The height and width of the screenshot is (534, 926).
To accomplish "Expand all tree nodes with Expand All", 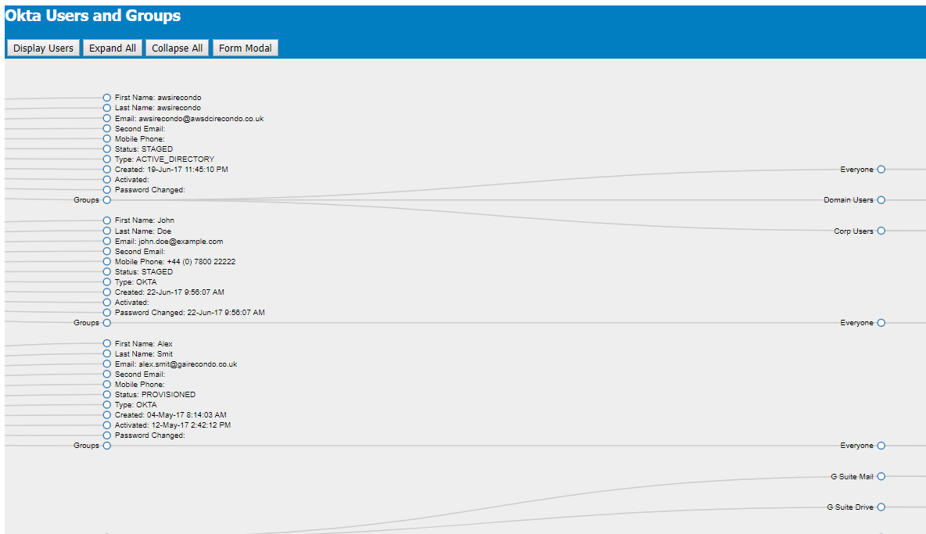I will pyautogui.click(x=112, y=47).
